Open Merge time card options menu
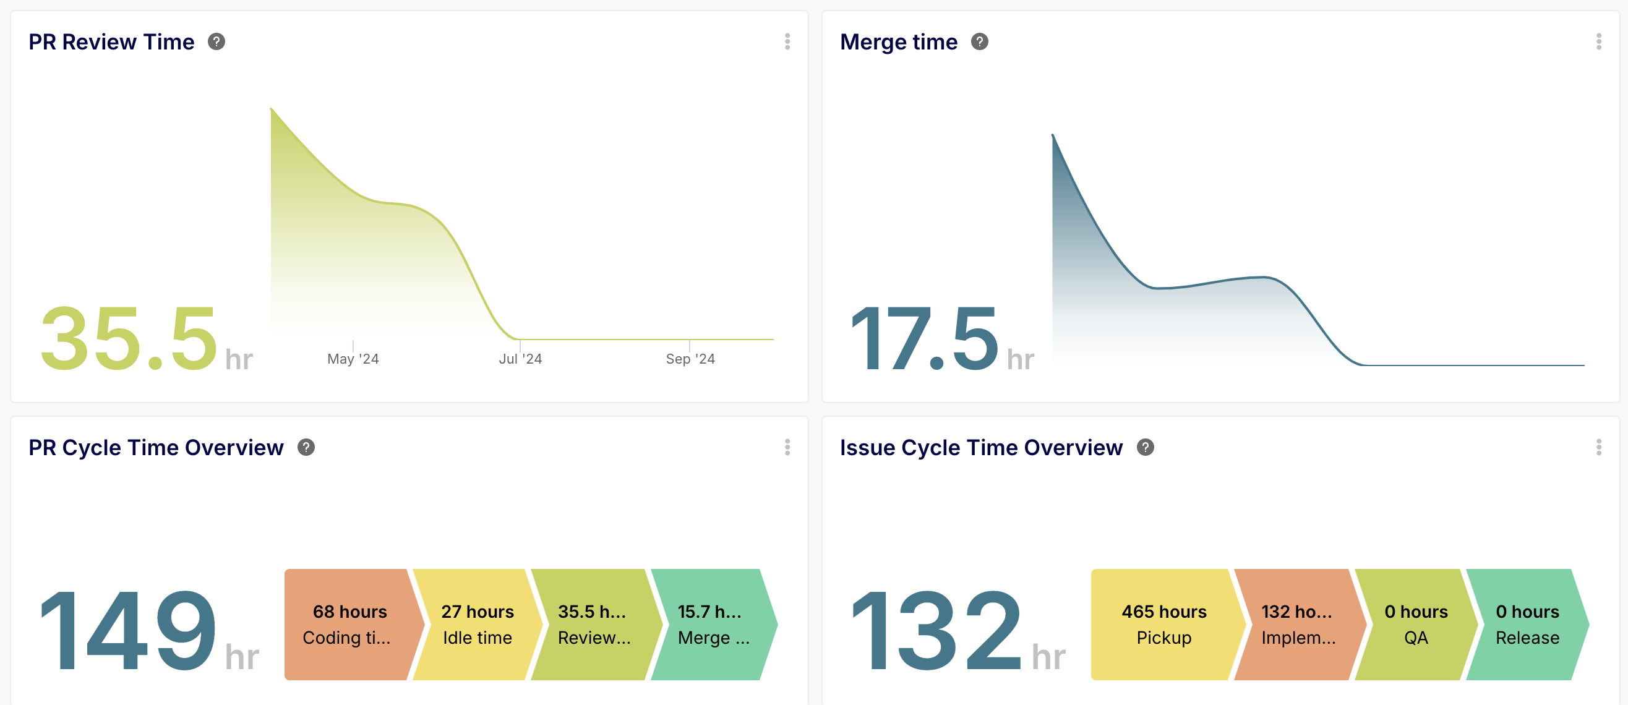 coord(1598,41)
